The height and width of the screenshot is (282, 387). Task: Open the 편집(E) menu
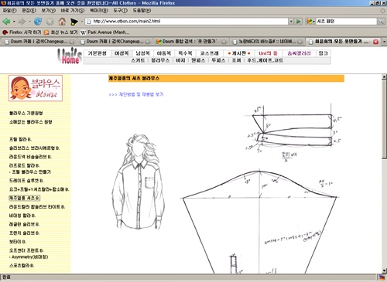pos(29,11)
